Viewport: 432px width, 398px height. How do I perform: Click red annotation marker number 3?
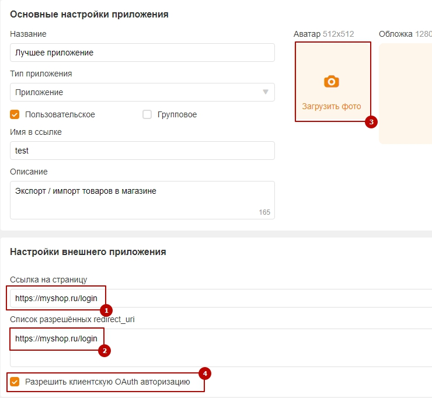coord(371,122)
